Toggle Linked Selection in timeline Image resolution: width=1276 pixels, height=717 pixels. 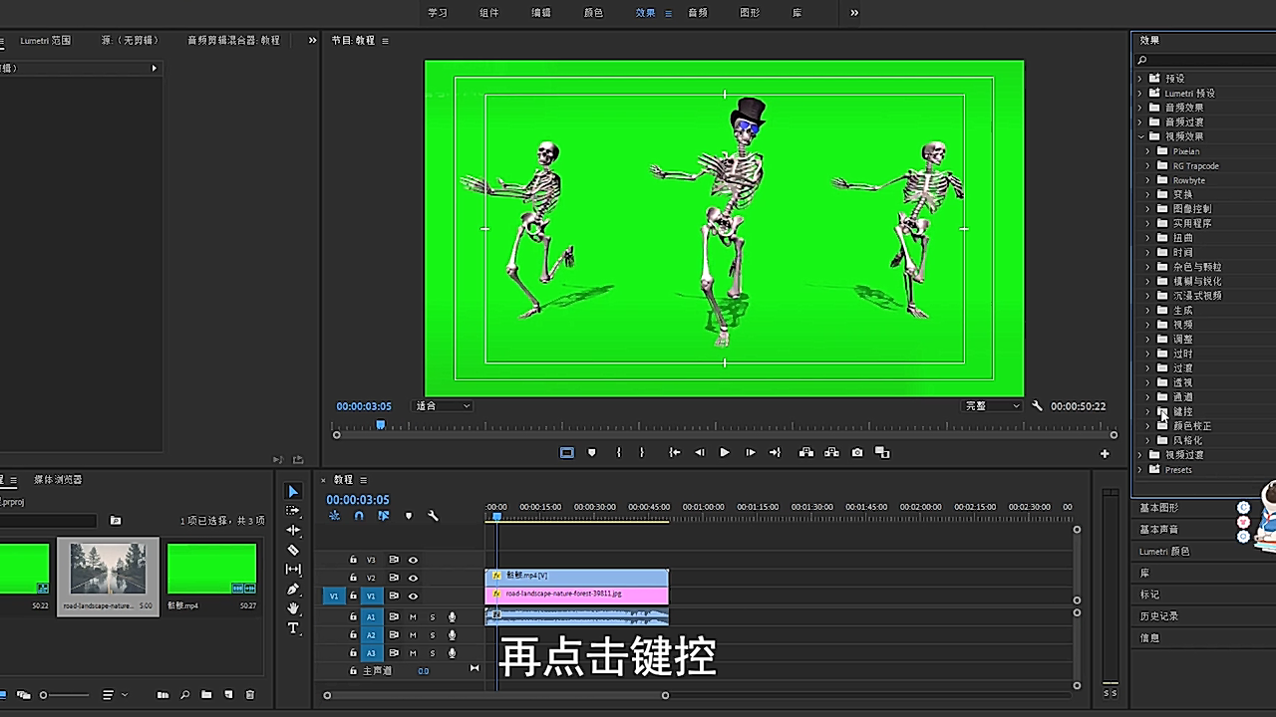384,516
